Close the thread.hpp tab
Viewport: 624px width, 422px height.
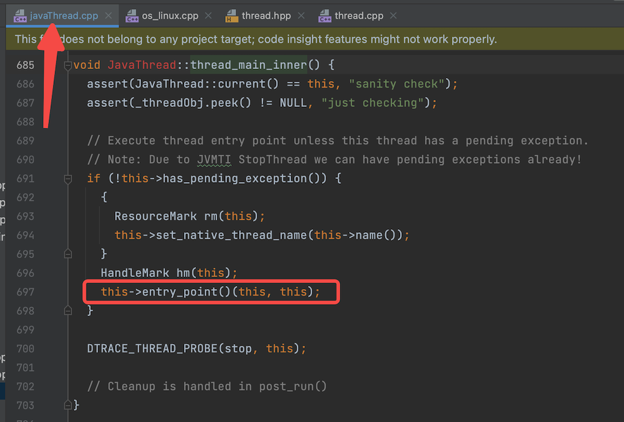(x=301, y=16)
